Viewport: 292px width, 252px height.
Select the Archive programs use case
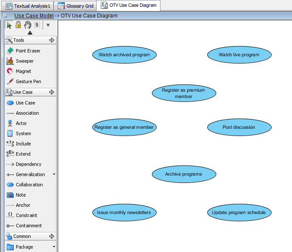tap(184, 174)
